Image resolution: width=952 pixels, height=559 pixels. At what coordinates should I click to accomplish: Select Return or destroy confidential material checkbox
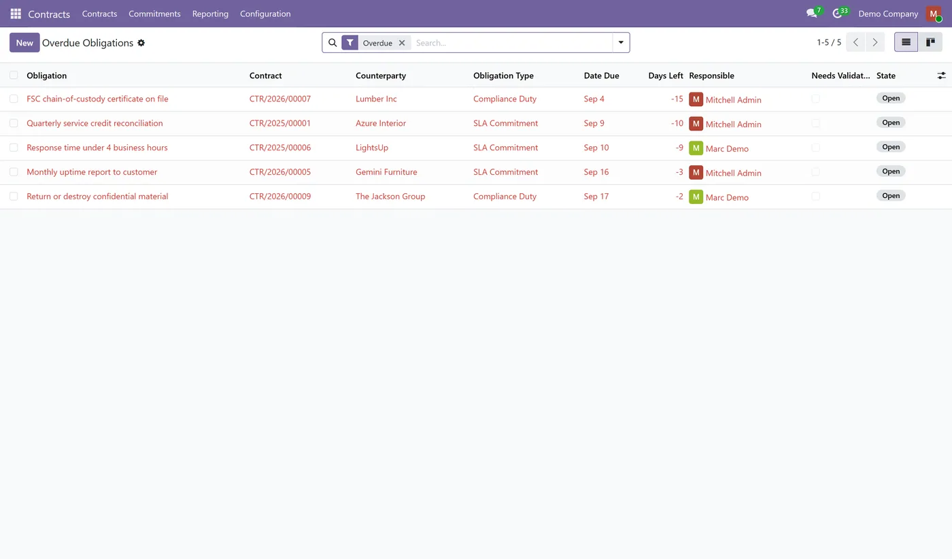pos(14,197)
